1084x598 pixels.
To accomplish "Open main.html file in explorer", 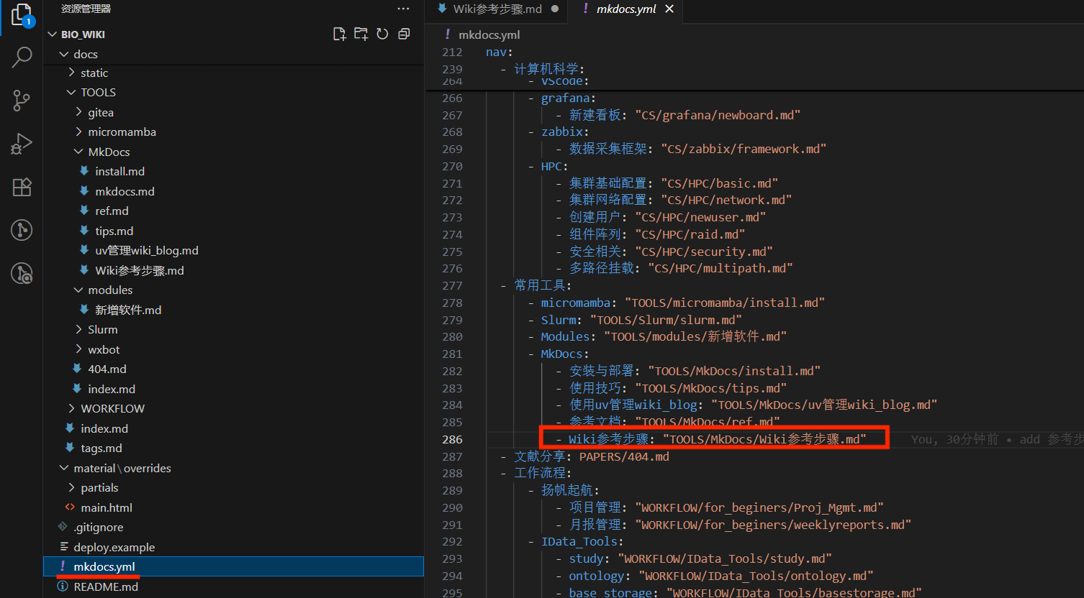I will (x=107, y=507).
